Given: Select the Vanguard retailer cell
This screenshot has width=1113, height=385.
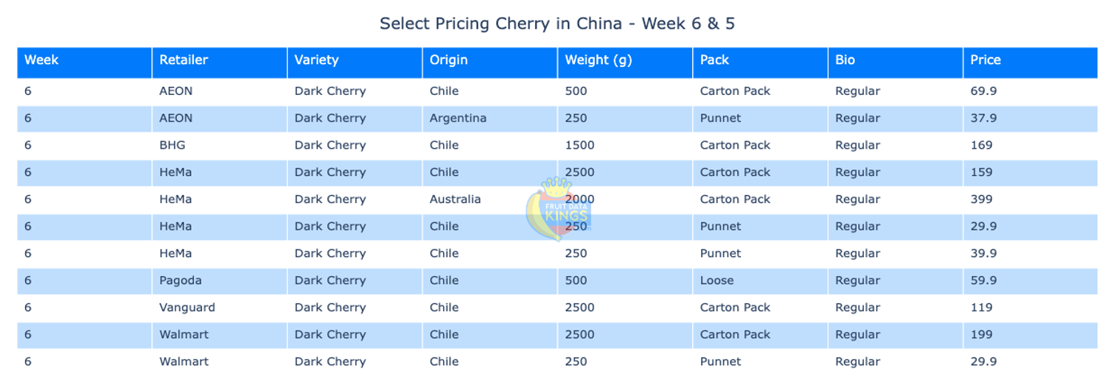Looking at the screenshot, I should coord(187,308).
